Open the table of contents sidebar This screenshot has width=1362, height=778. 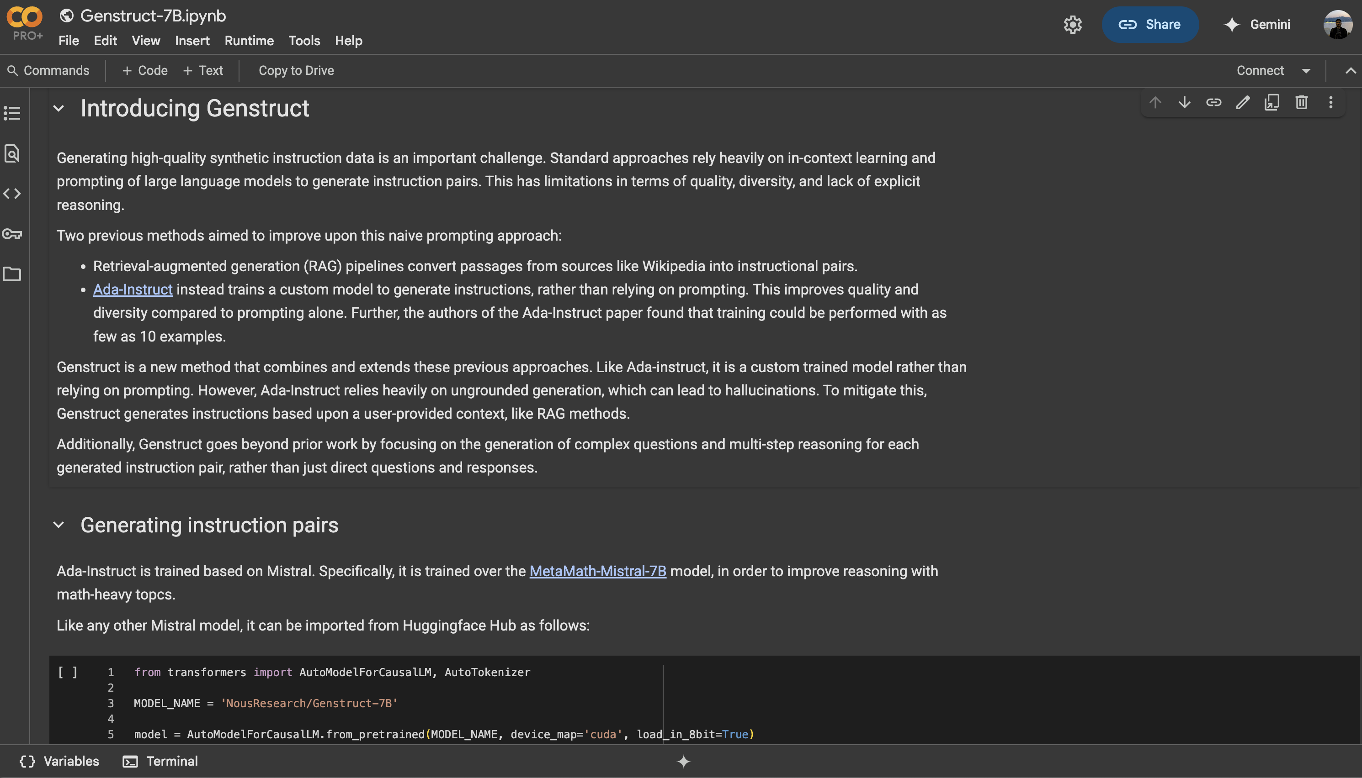click(12, 113)
